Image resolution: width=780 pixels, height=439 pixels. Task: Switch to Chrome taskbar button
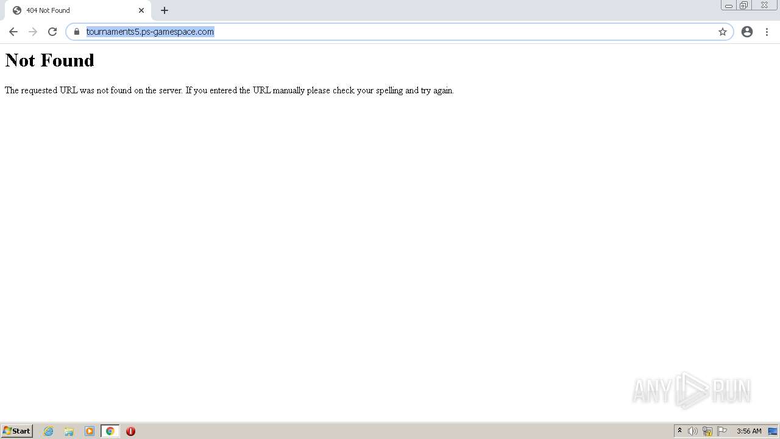110,431
